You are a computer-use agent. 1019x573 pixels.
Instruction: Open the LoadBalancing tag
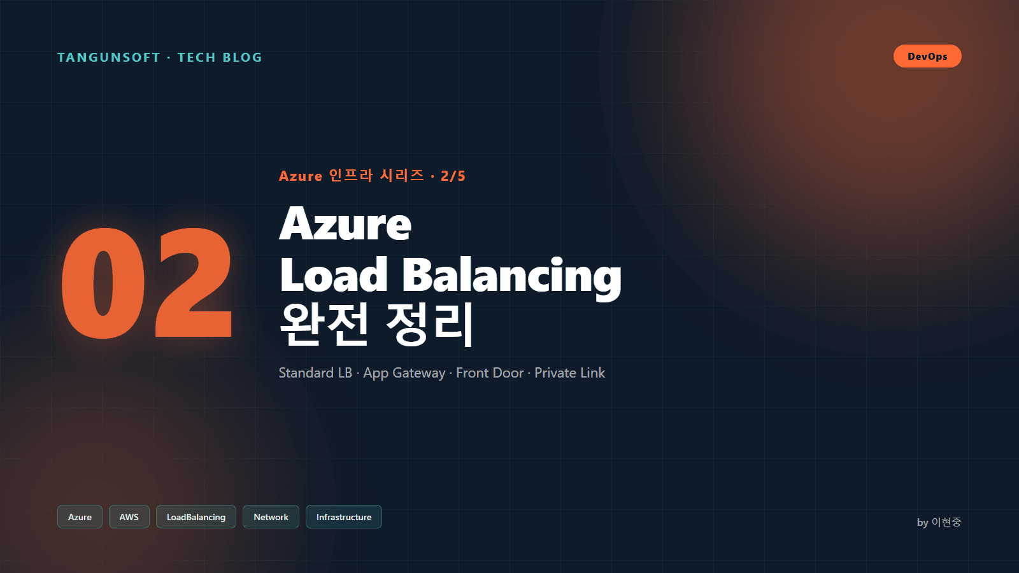tap(196, 517)
